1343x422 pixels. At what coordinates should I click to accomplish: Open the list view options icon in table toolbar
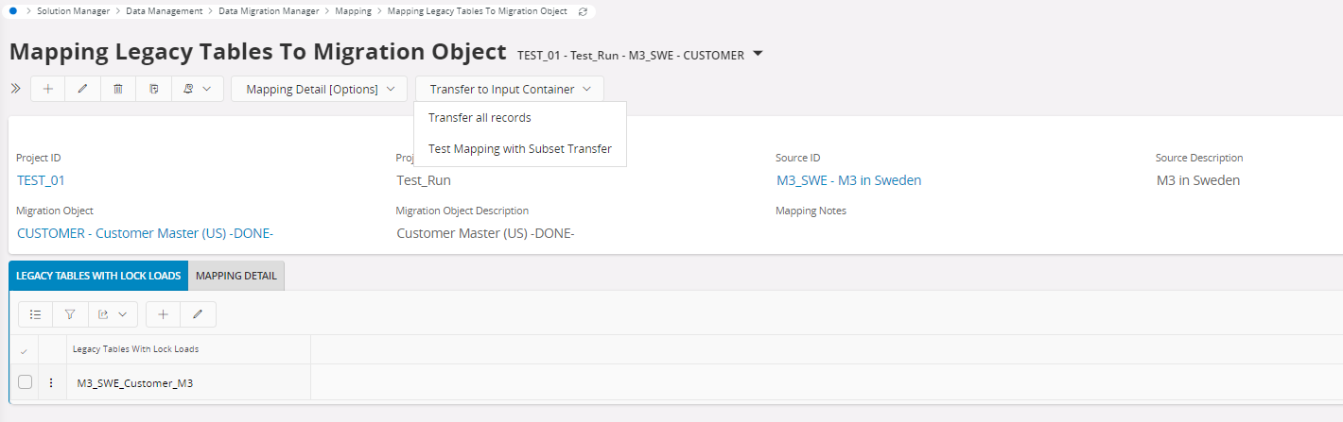(x=35, y=314)
